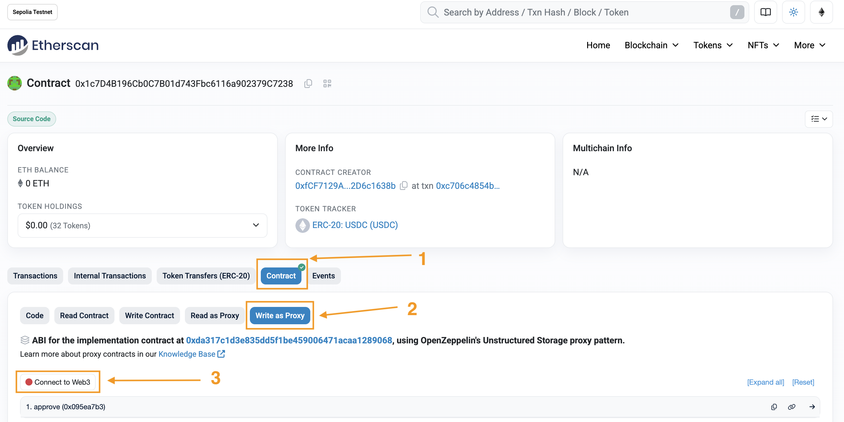The image size is (844, 422).
Task: Open the Token Holdings dropdown
Action: (142, 225)
